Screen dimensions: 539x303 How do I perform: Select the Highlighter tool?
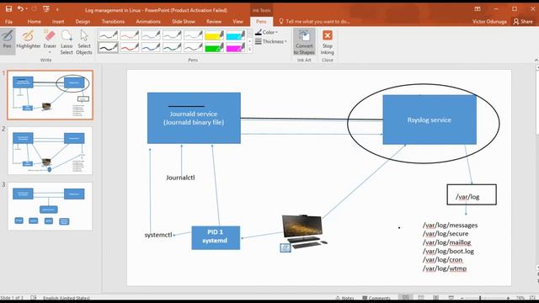pyautogui.click(x=28, y=40)
